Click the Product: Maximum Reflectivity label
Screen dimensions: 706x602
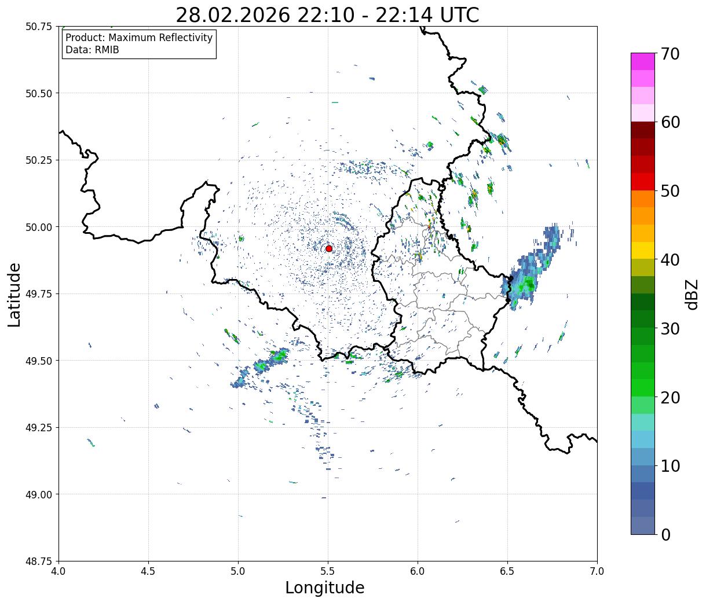139,38
